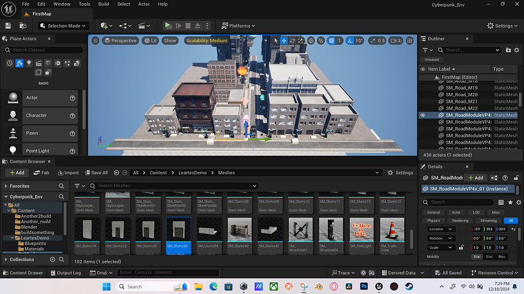Collapse the LeartesDemo folder
Viewport: 524px width, 294px height.
[12, 238]
